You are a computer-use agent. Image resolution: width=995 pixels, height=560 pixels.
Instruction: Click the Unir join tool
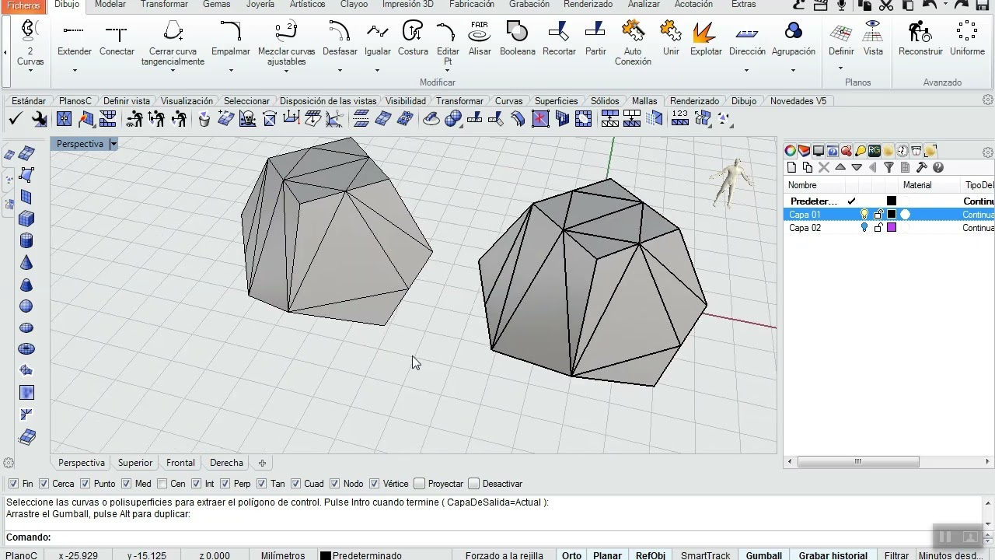coord(671,39)
